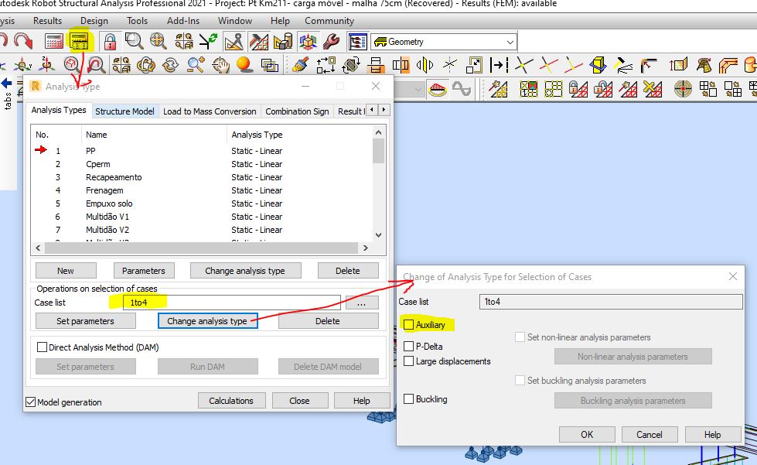This screenshot has height=465, width=757.
Task: Click the tab strip right scroll arrow
Action: pyautogui.click(x=384, y=110)
